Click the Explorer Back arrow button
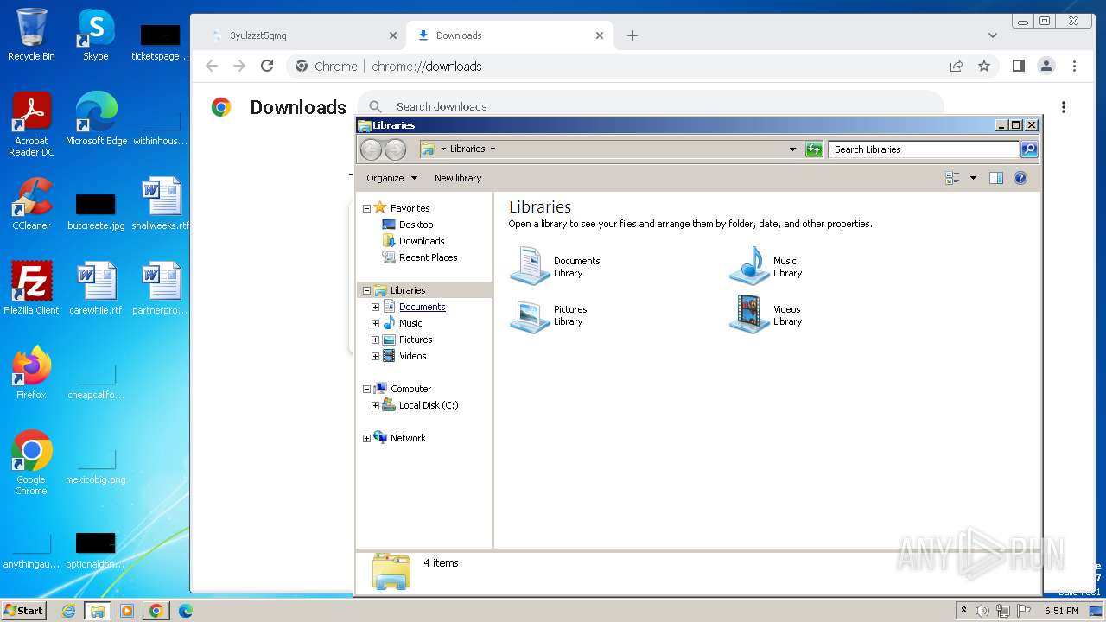The width and height of the screenshot is (1106, 622). point(372,149)
